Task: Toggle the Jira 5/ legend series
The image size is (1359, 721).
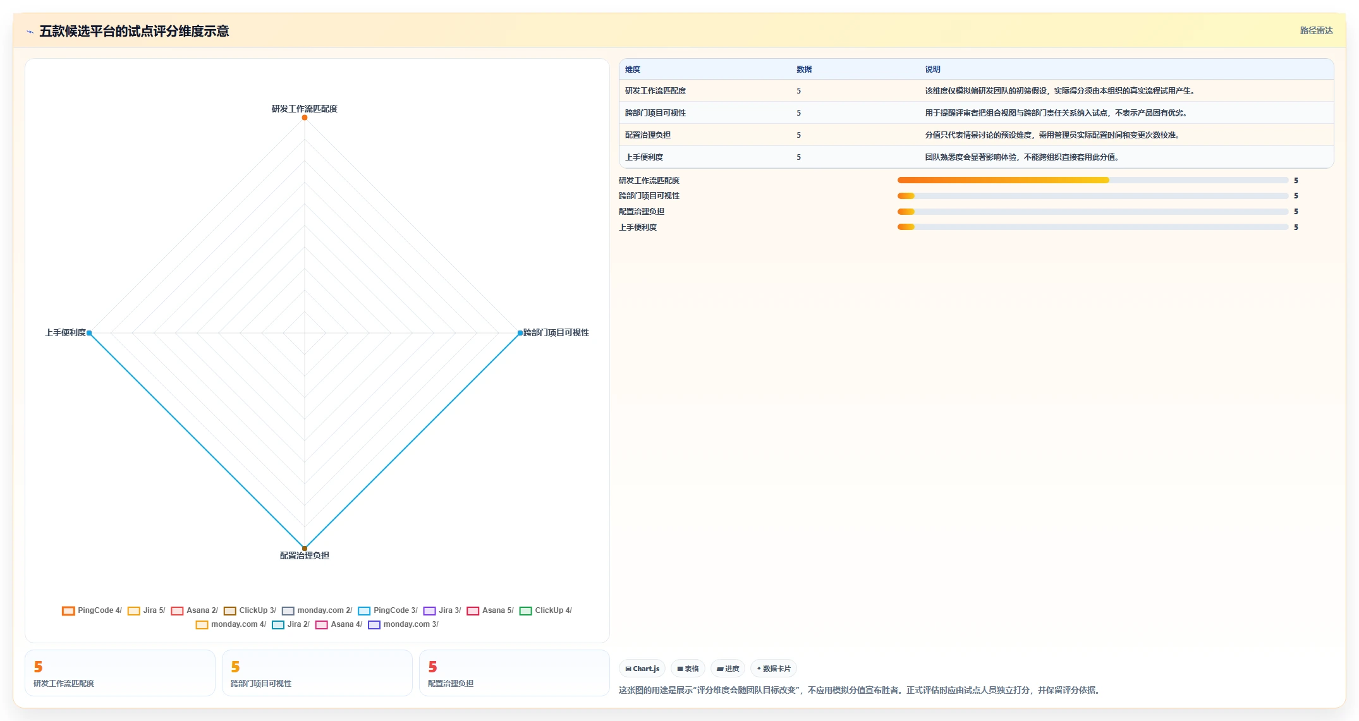Action: (146, 610)
